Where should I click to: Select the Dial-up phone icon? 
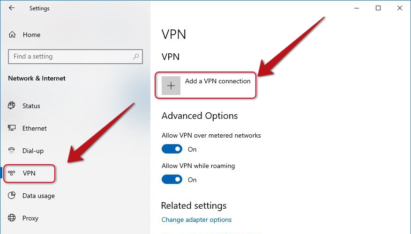12,151
